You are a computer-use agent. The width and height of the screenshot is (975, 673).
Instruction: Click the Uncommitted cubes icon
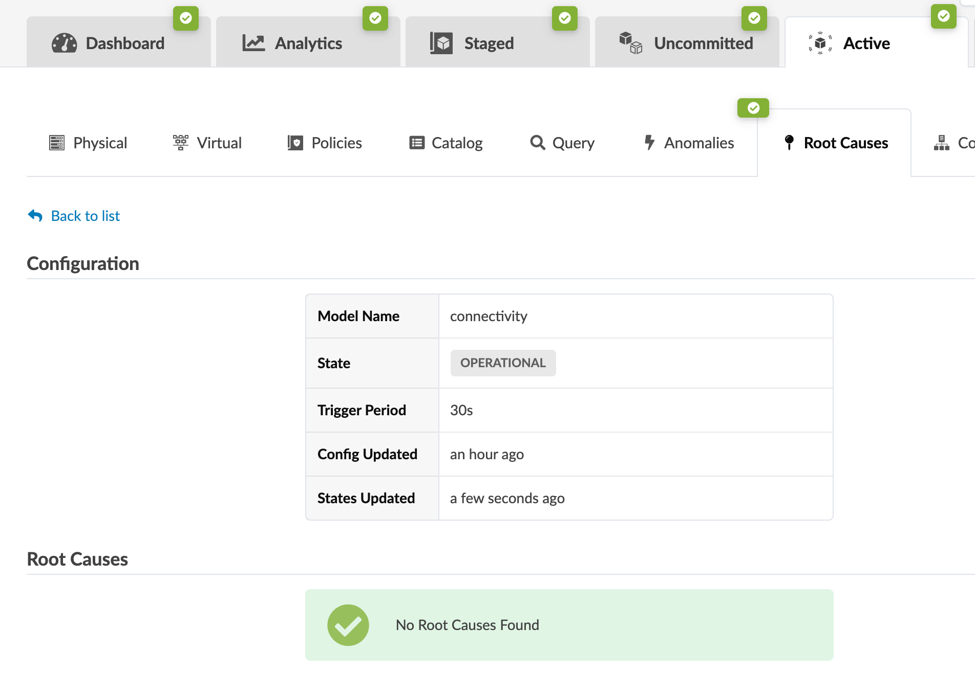tap(630, 43)
